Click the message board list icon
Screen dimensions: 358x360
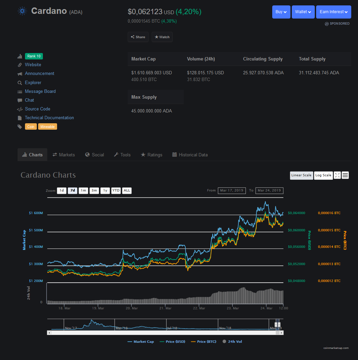20,92
